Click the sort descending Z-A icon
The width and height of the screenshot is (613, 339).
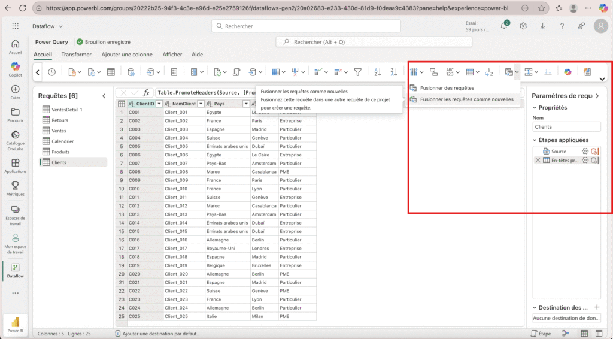(x=393, y=72)
